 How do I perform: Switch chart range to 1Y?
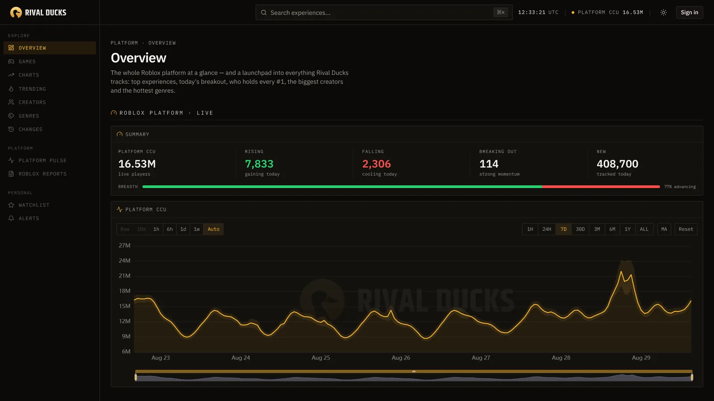click(x=627, y=229)
